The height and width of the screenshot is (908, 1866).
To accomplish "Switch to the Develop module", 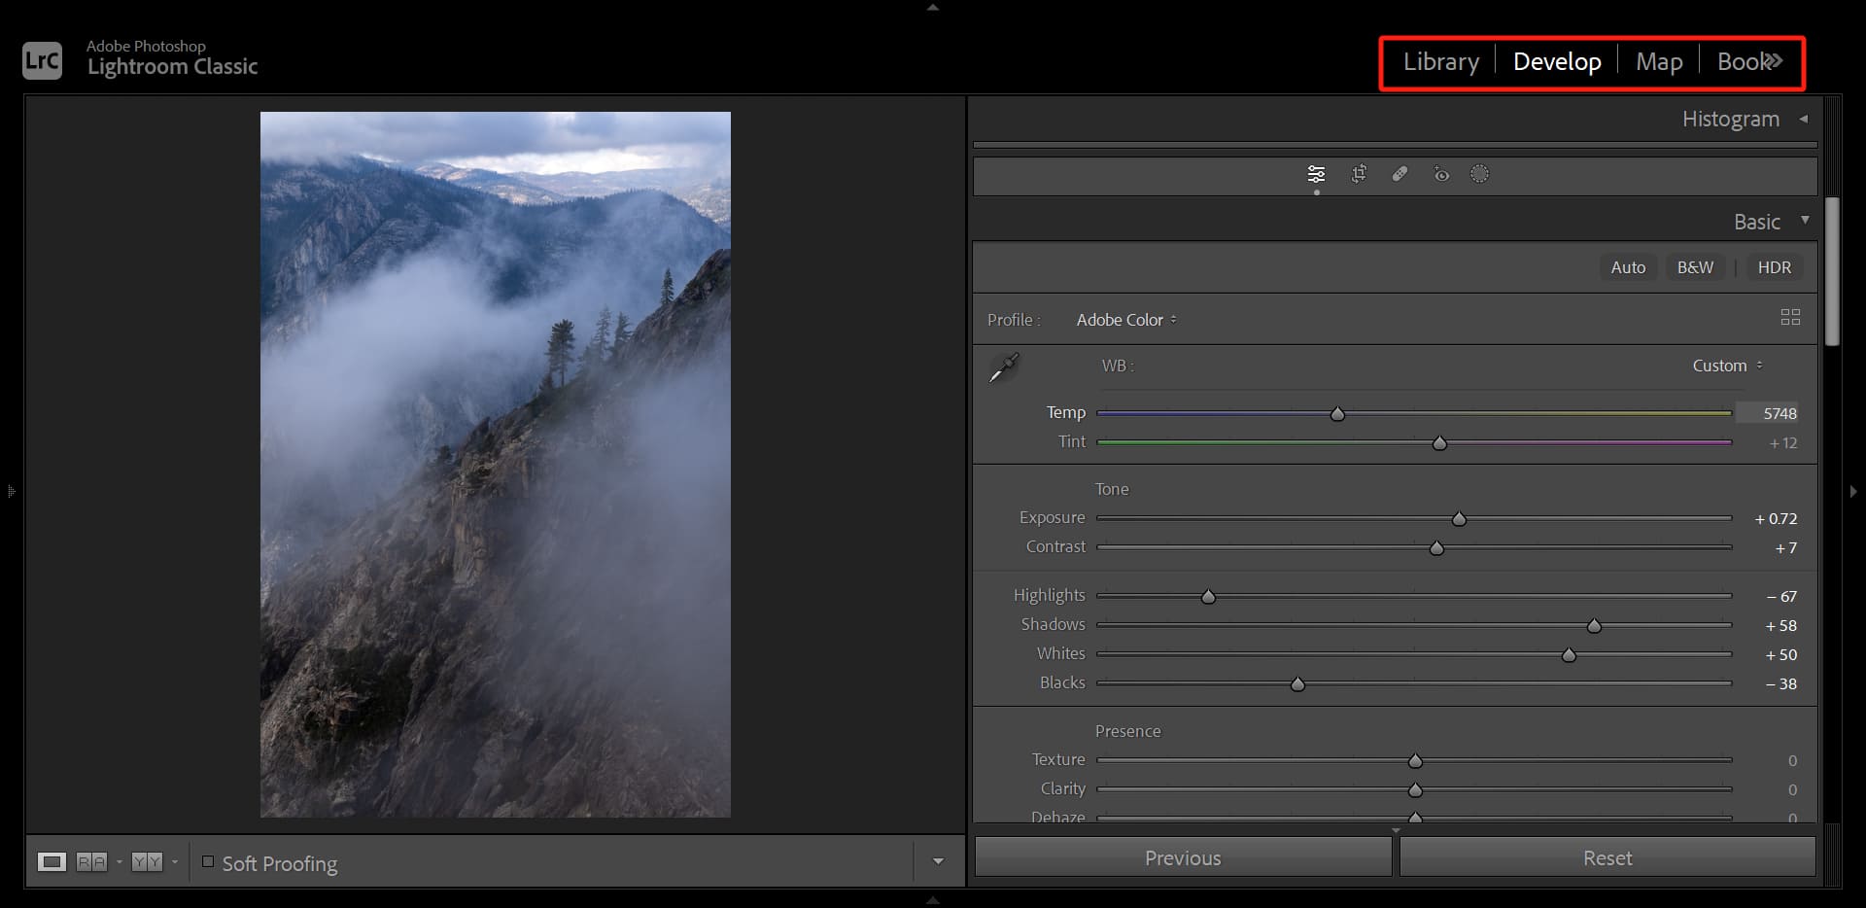I will [x=1557, y=61].
